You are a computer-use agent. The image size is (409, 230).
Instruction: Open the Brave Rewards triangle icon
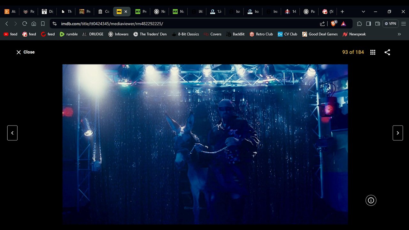[x=343, y=24]
